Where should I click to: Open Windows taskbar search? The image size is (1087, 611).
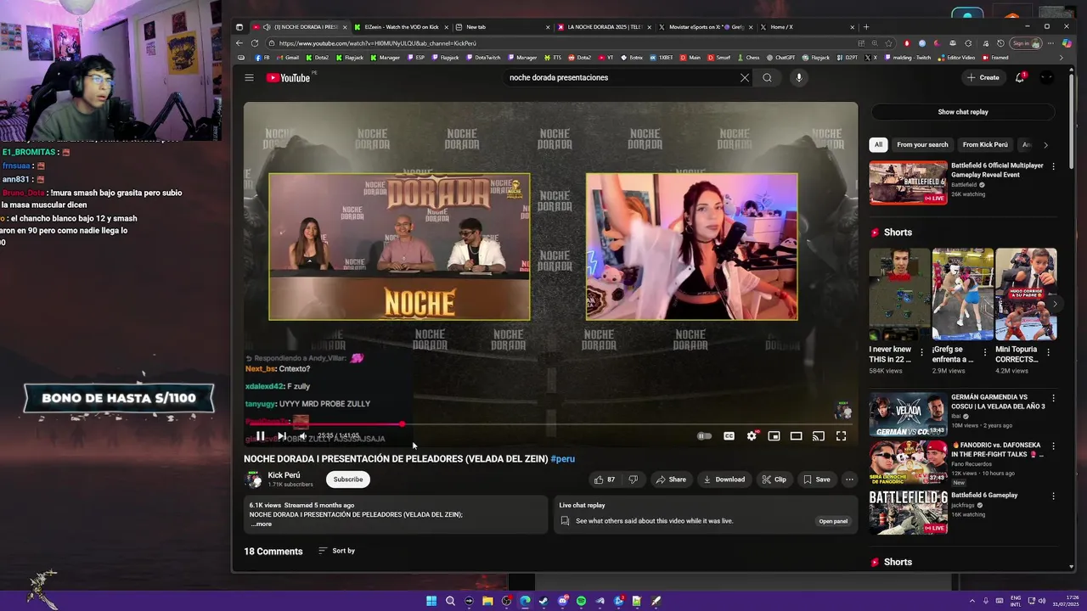pyautogui.click(x=450, y=601)
